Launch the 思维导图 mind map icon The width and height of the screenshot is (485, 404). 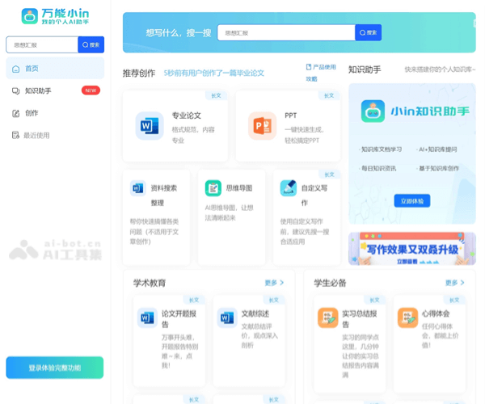coord(213,188)
